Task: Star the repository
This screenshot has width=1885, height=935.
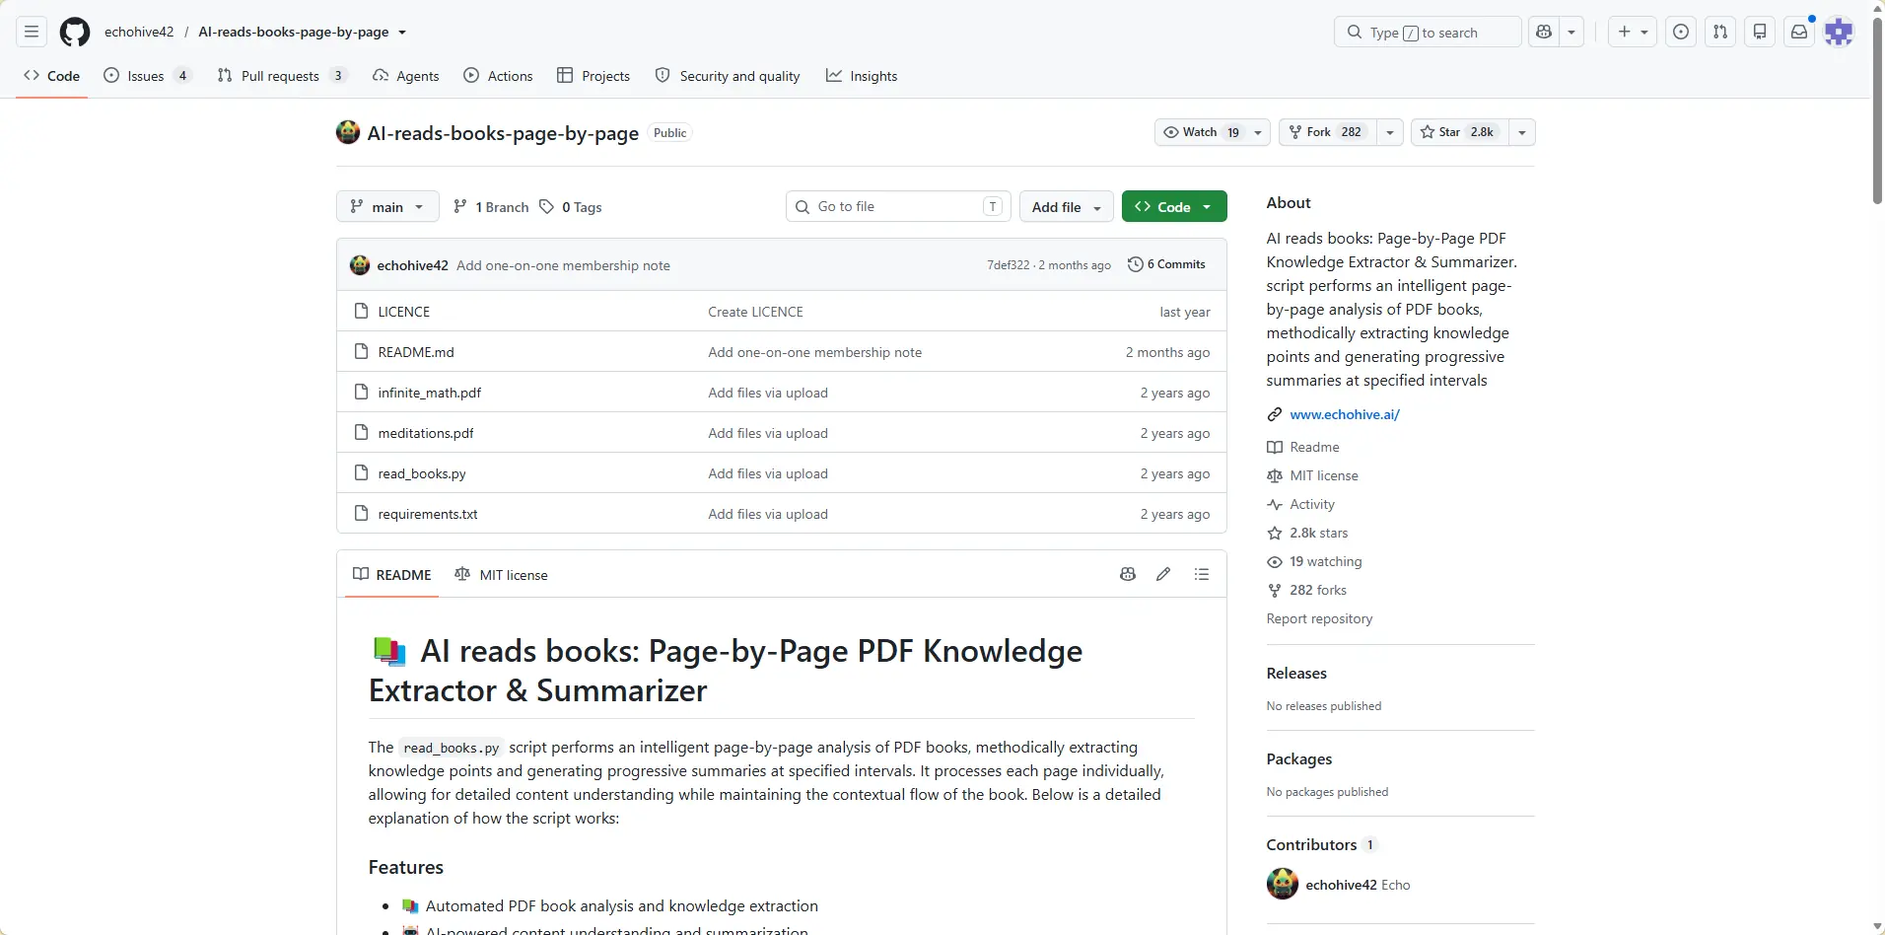Action: coord(1459,132)
